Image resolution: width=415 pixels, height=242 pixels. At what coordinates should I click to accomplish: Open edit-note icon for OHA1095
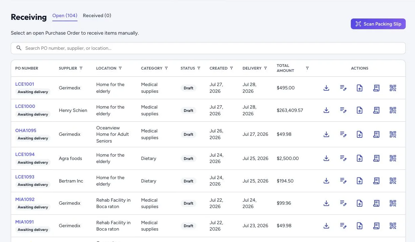[343, 134]
